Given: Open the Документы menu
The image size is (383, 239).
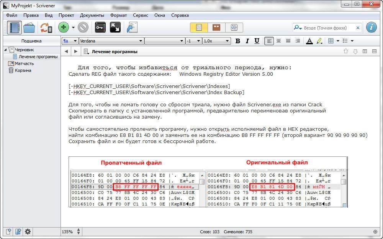Looking at the screenshot, I should coord(92,15).
